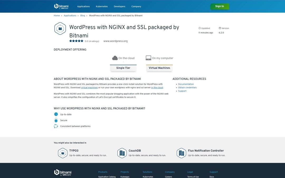Click the version number 6.2.0
This screenshot has width=285, height=178.
pos(221,33)
